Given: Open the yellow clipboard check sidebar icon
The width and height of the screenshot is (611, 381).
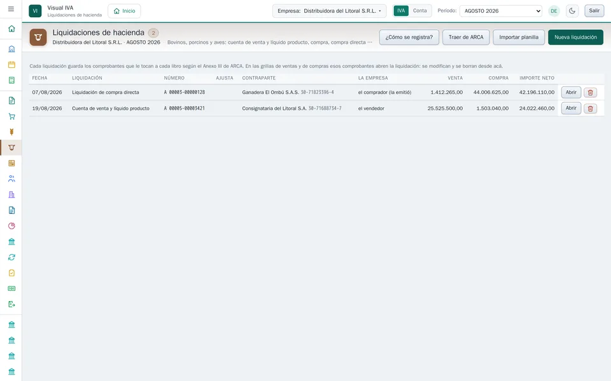Looking at the screenshot, I should pos(11,273).
